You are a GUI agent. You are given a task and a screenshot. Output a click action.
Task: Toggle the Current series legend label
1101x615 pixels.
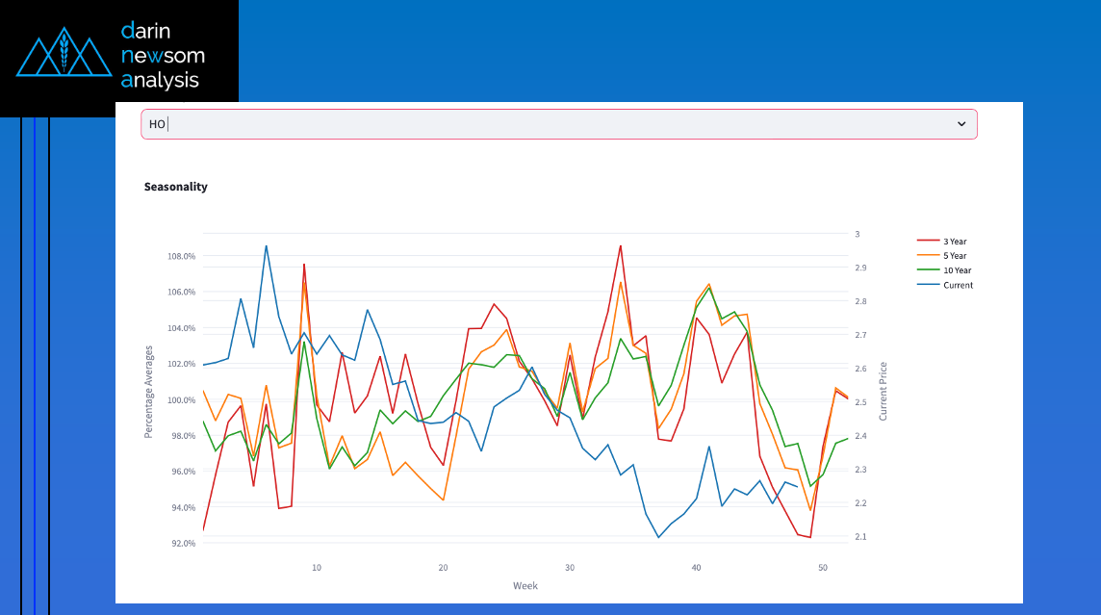[x=958, y=285]
